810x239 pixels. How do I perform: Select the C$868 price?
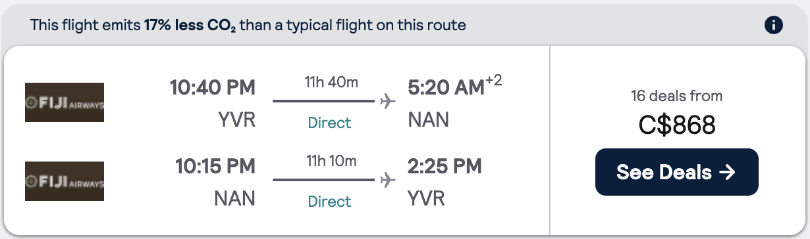tap(677, 125)
